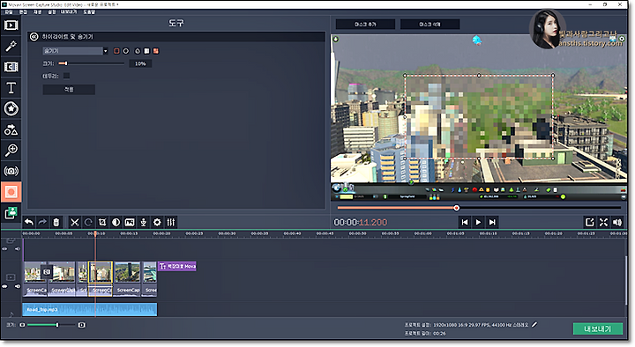Screen dimensions: 635x347
Task: Click the scissors split clip button
Action: (x=74, y=222)
